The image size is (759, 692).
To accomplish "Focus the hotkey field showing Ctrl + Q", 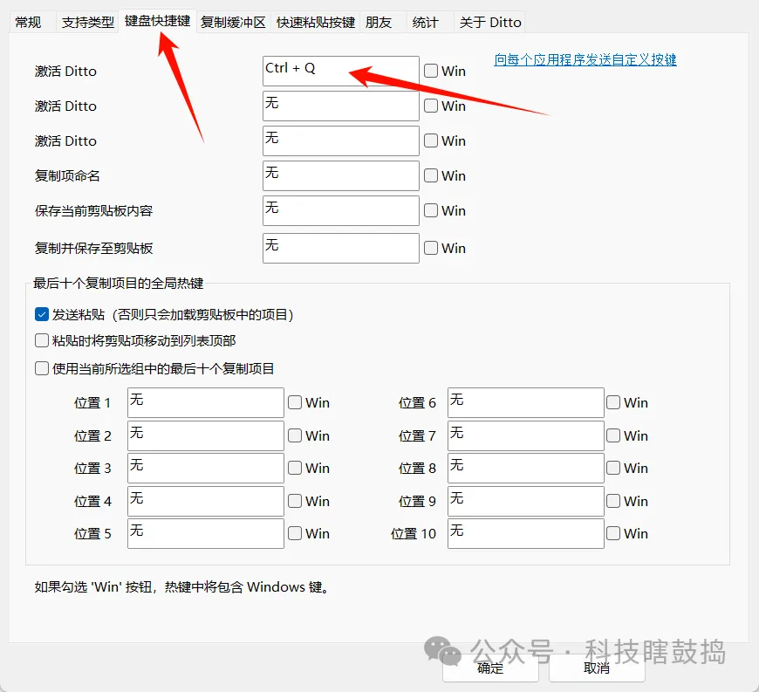I will pos(341,72).
